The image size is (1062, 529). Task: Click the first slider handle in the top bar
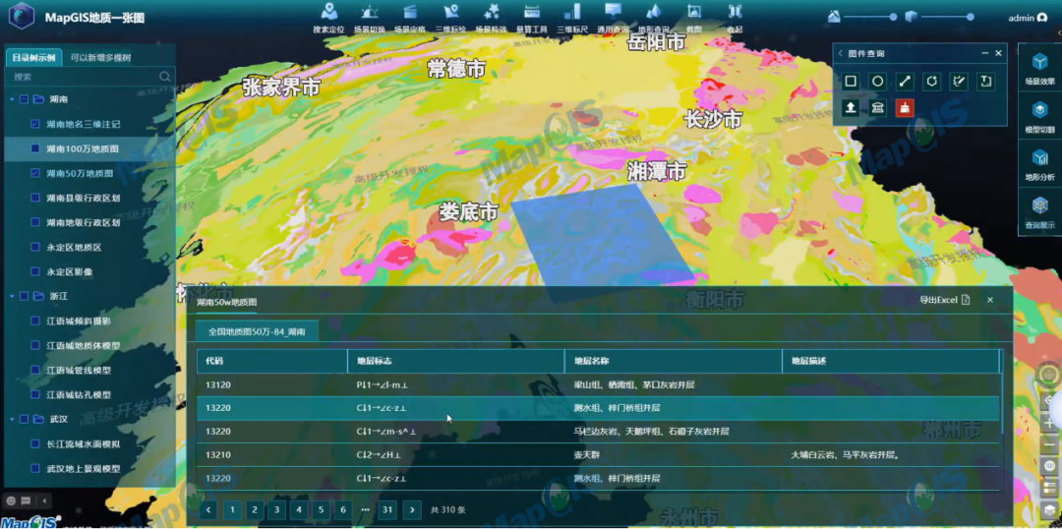(x=893, y=17)
